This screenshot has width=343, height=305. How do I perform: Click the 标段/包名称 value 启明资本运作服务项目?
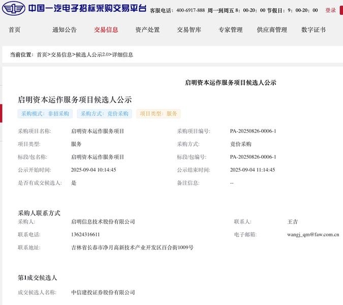[x=98, y=157]
